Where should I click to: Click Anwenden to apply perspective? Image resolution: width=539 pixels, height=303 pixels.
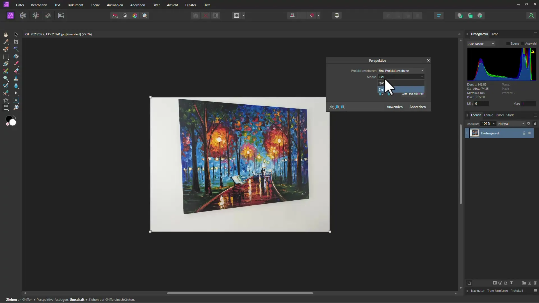click(x=395, y=107)
